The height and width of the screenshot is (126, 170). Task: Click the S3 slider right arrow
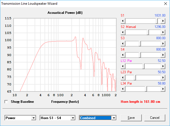(x=163, y=44)
